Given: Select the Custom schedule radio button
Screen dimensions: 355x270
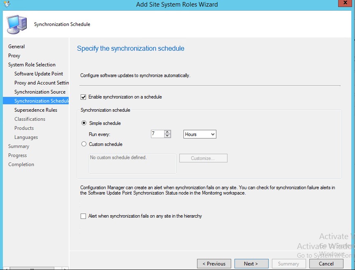Looking at the screenshot, I should [84, 144].
